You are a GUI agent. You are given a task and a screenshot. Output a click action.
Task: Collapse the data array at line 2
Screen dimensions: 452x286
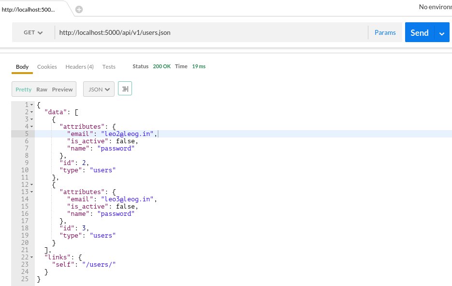pos(32,112)
